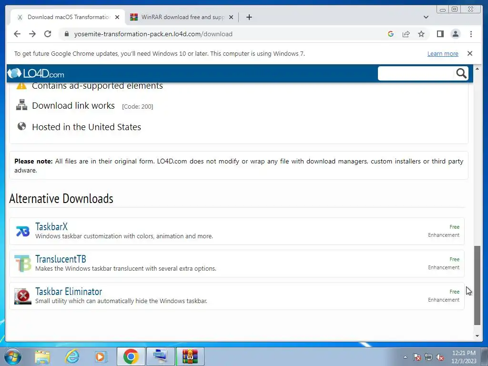
Task: Open the tab search dropdown arrow
Action: pos(426,17)
